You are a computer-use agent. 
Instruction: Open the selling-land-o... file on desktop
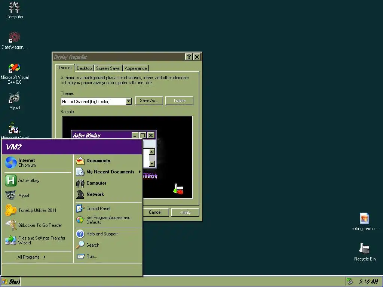[x=364, y=222]
